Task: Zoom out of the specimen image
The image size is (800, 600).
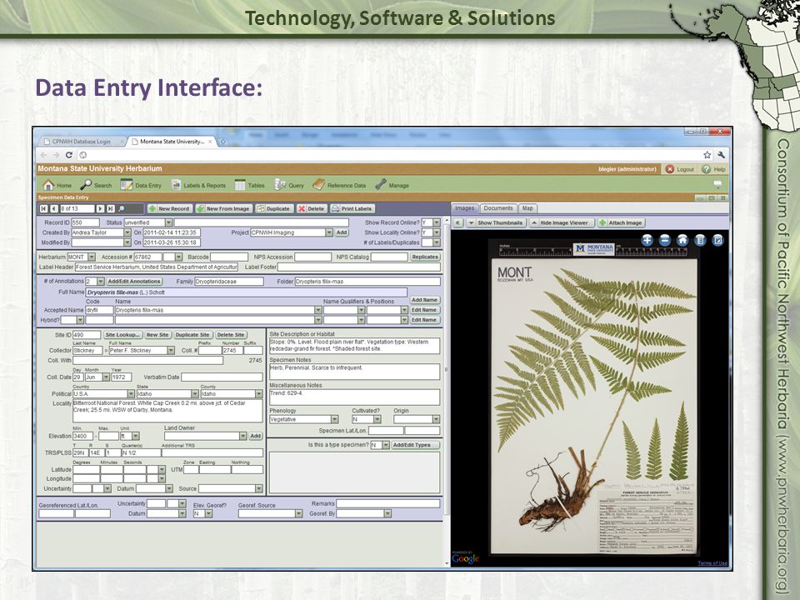Action: 664,240
